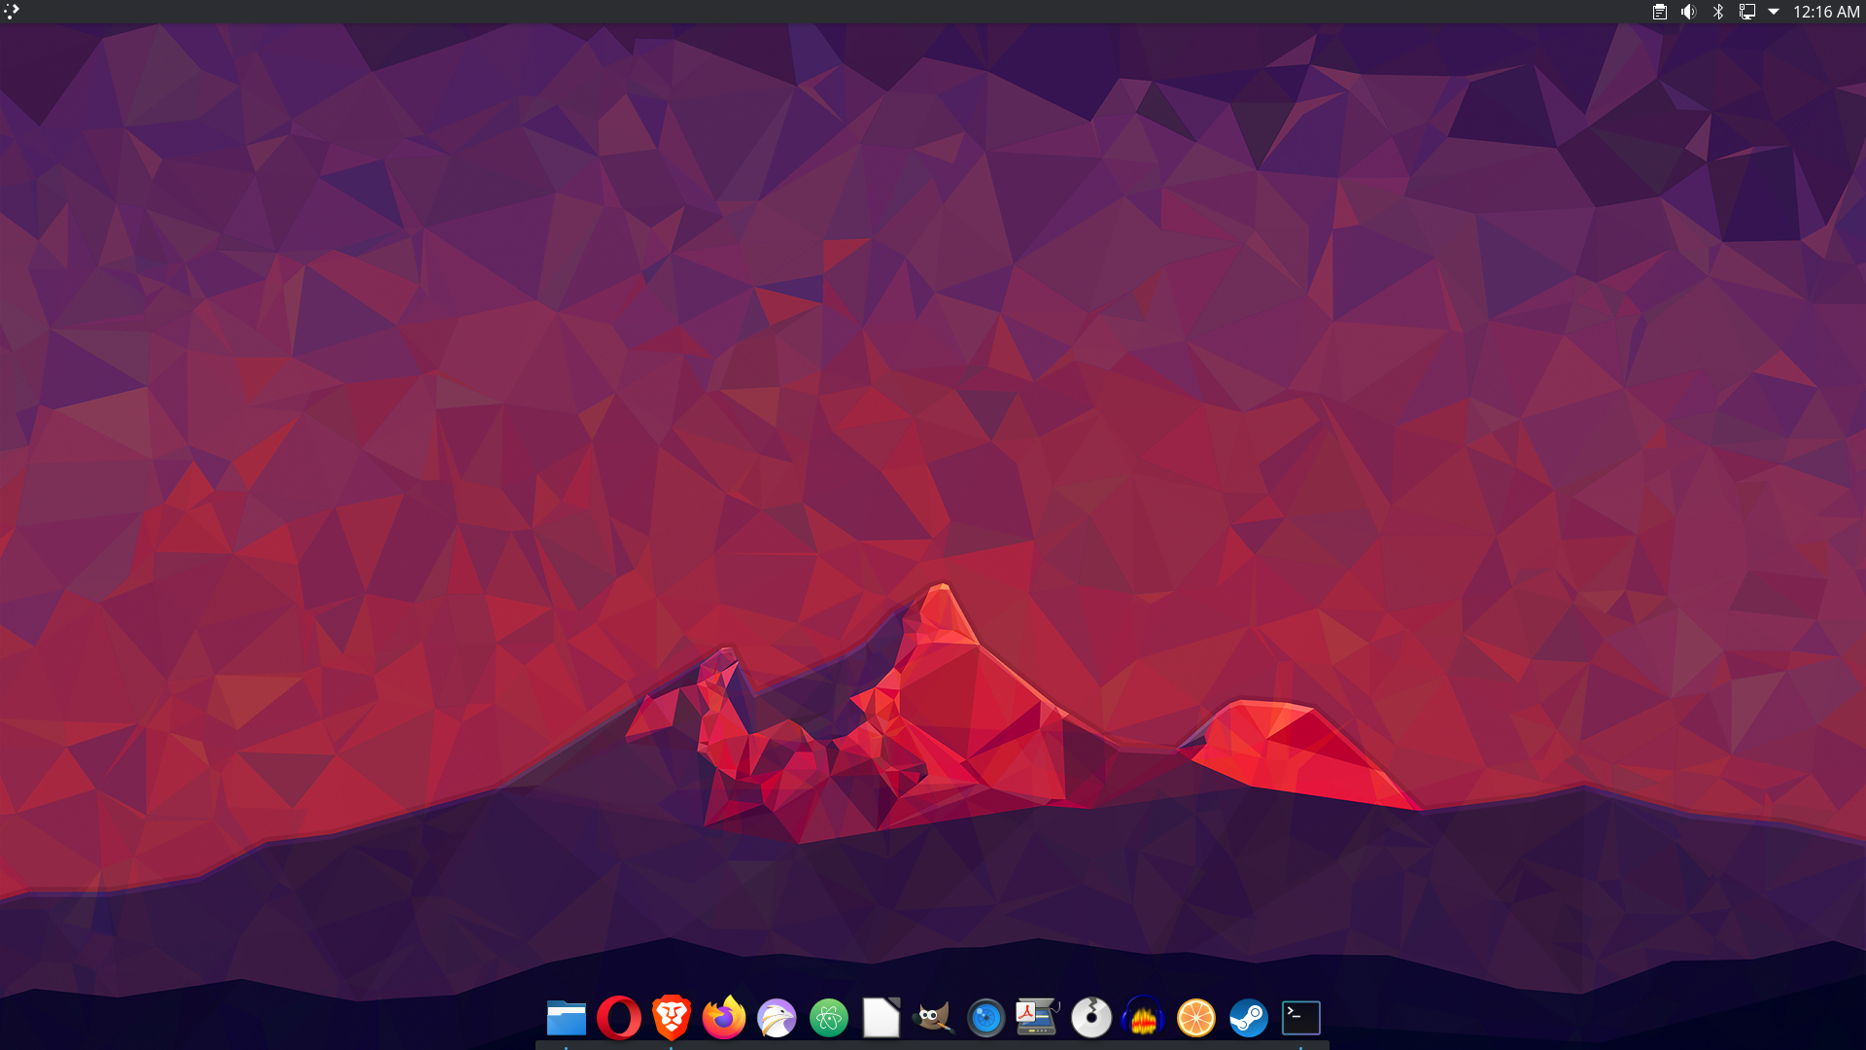
Task: Open the terminal from the dock
Action: click(x=1301, y=1018)
